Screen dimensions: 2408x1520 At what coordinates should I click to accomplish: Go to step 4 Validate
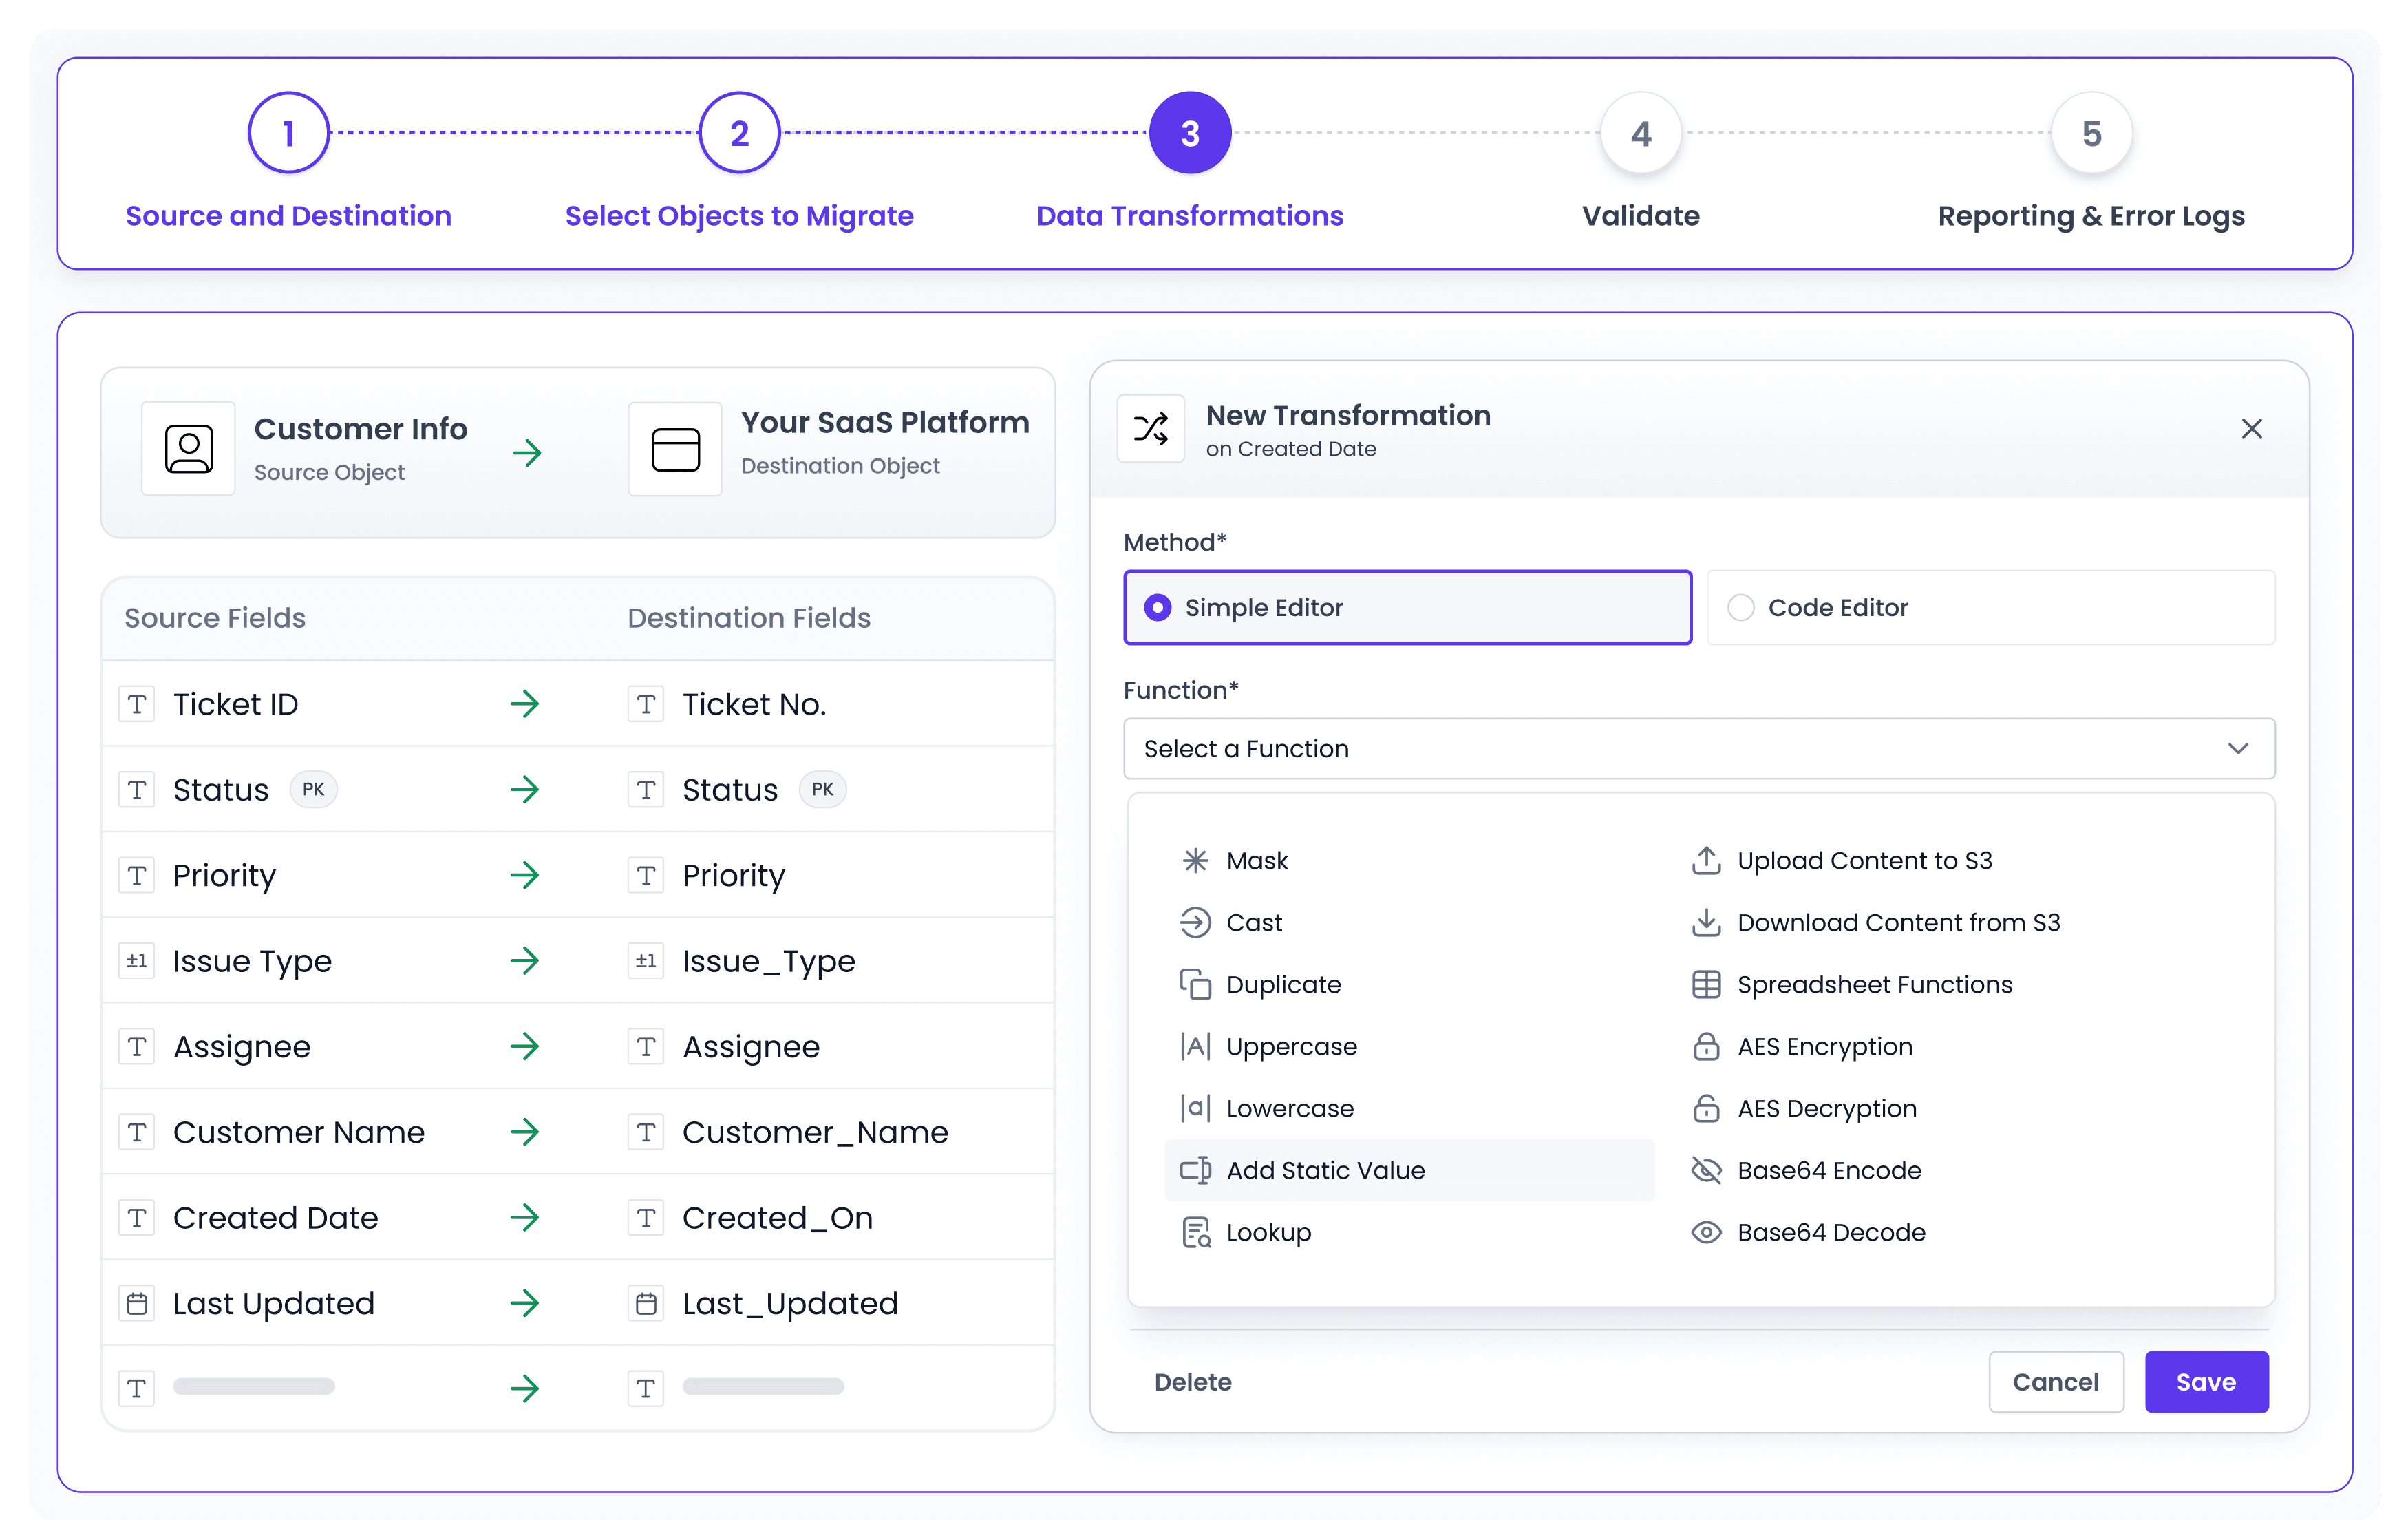(1640, 134)
